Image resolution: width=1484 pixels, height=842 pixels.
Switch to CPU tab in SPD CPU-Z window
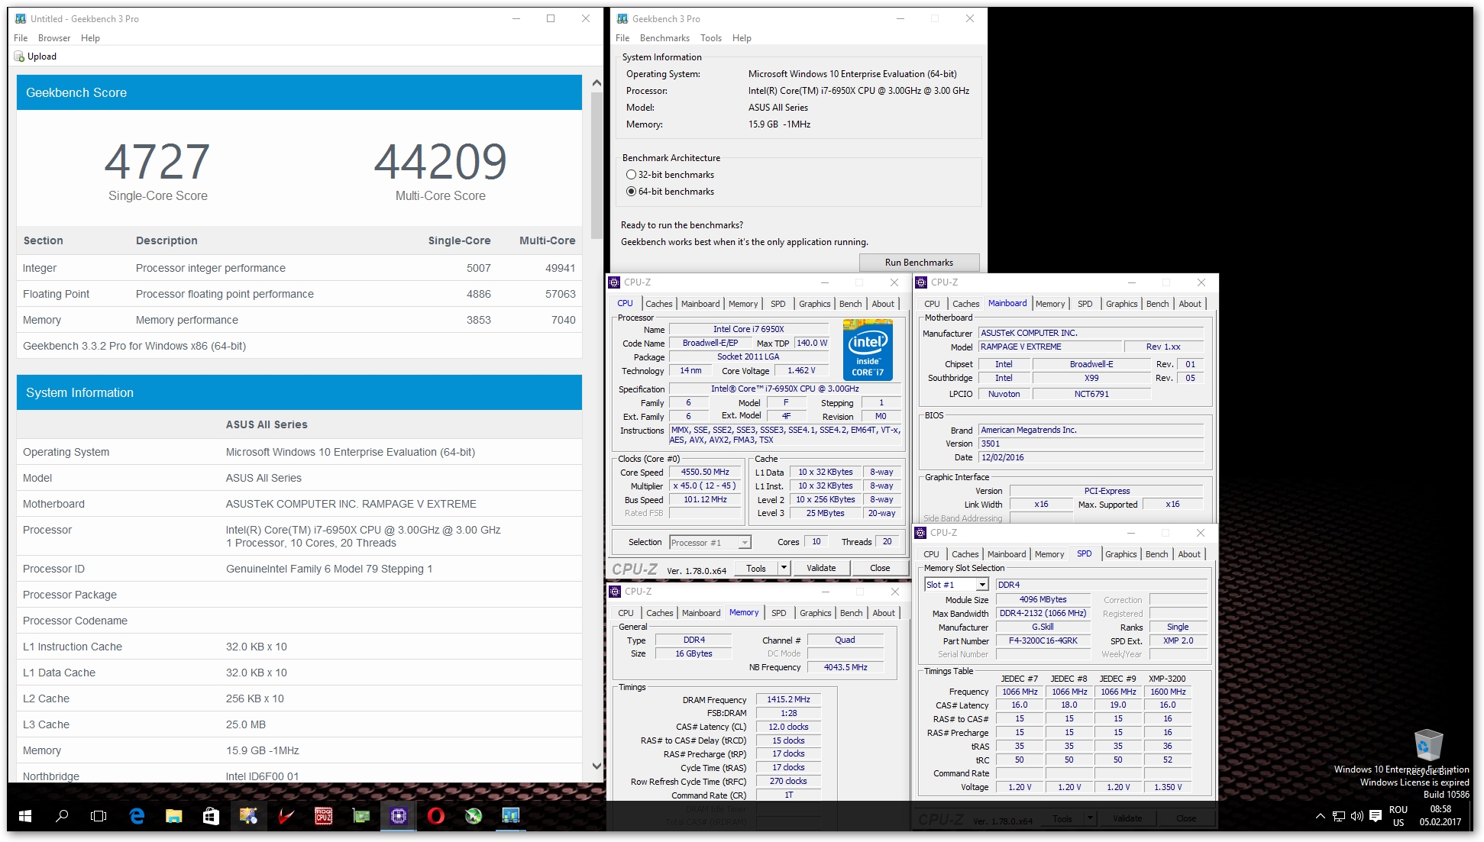point(931,554)
